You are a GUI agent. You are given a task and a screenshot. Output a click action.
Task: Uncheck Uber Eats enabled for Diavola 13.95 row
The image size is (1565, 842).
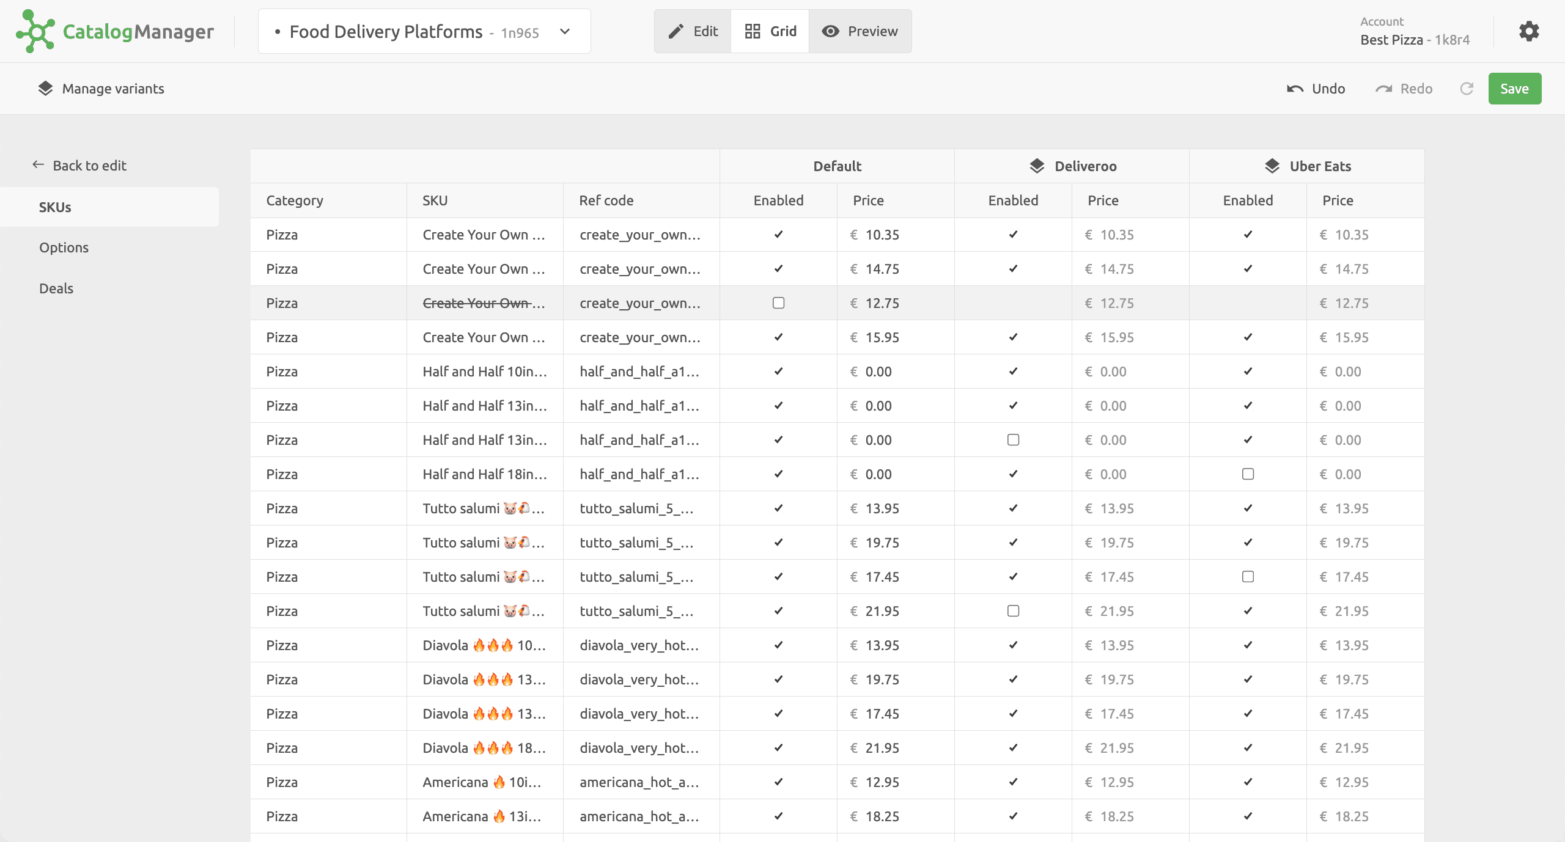(1248, 645)
